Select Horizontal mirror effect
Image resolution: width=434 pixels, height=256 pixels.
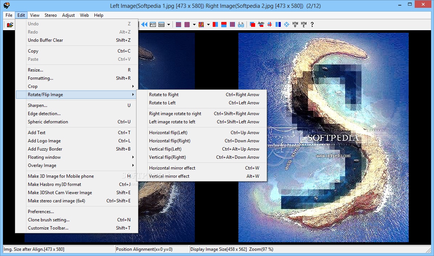(x=202, y=168)
